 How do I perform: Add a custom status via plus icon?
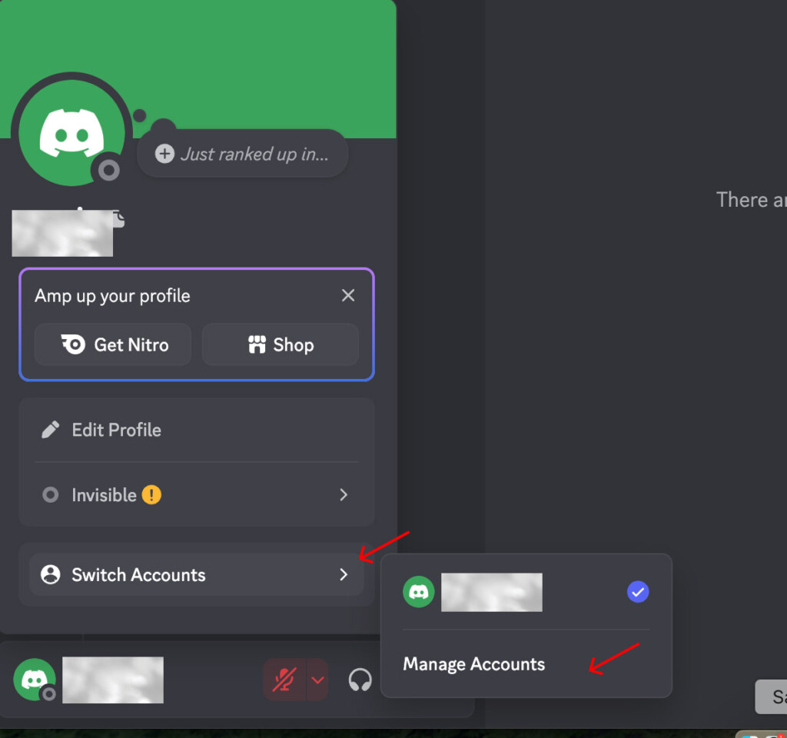pos(164,154)
